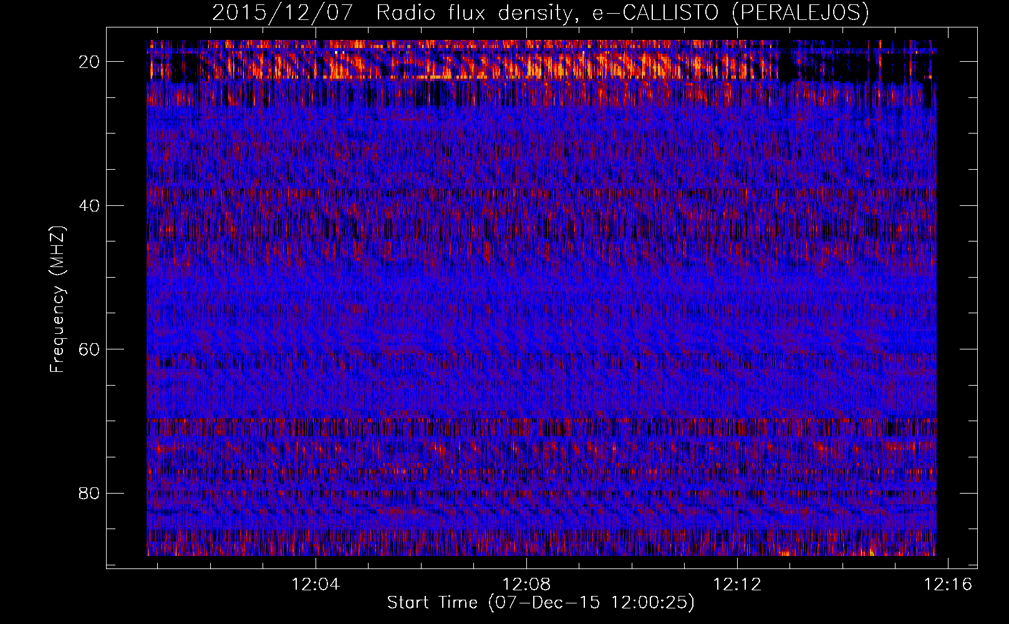Image resolution: width=1009 pixels, height=624 pixels.
Task: Click the 40 MHz frequency tick label
Action: coord(90,205)
